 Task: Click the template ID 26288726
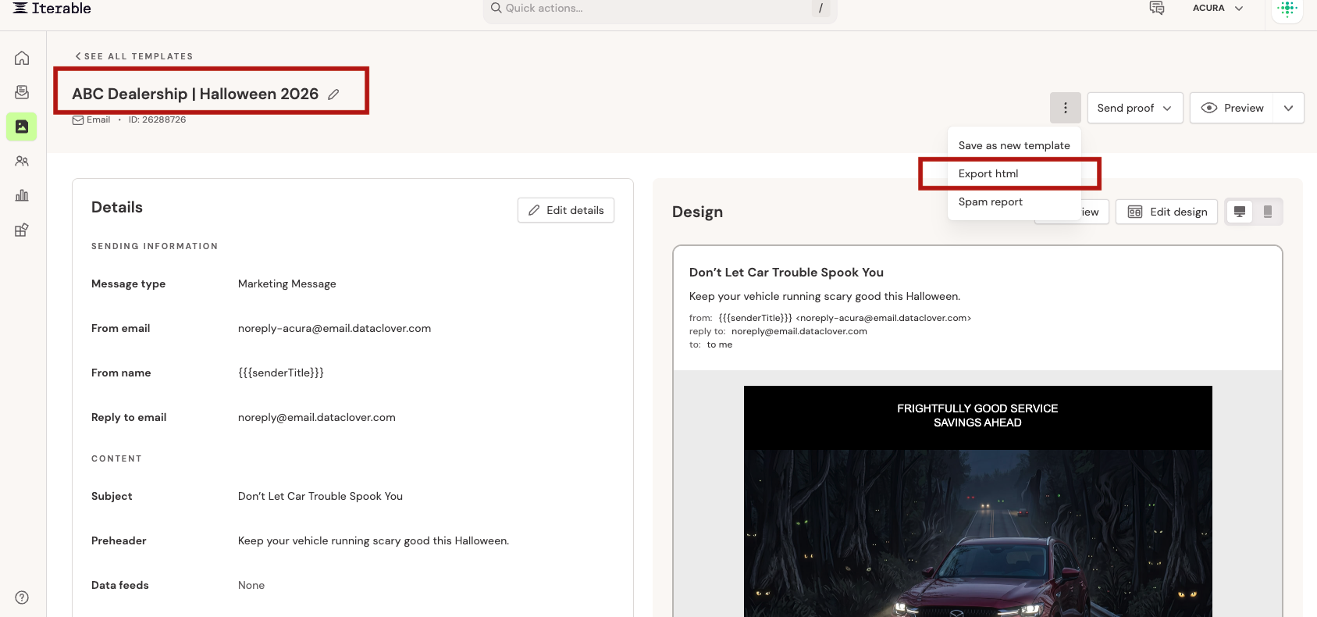[x=157, y=119]
